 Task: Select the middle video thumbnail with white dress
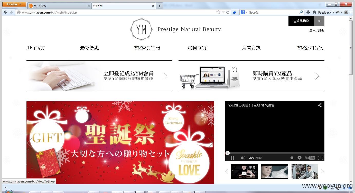[x=275, y=172]
